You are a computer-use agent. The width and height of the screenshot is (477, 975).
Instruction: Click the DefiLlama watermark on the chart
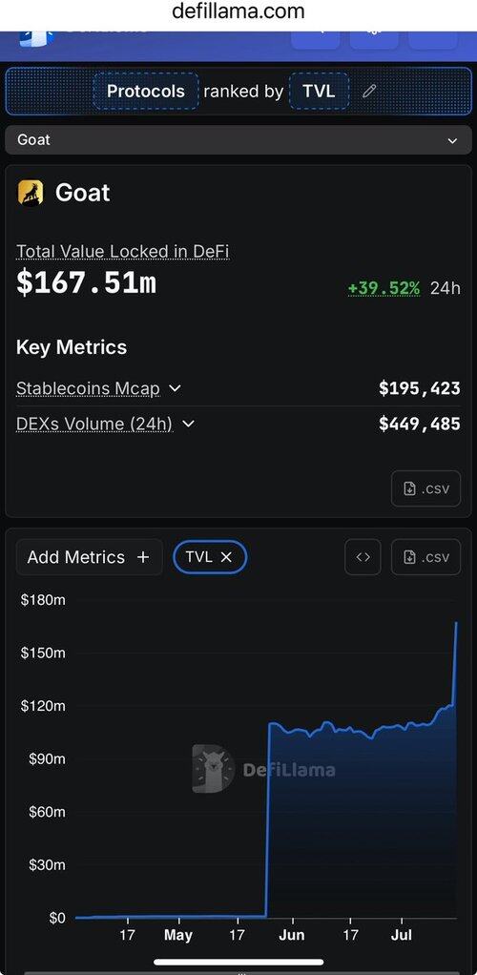pos(263,769)
